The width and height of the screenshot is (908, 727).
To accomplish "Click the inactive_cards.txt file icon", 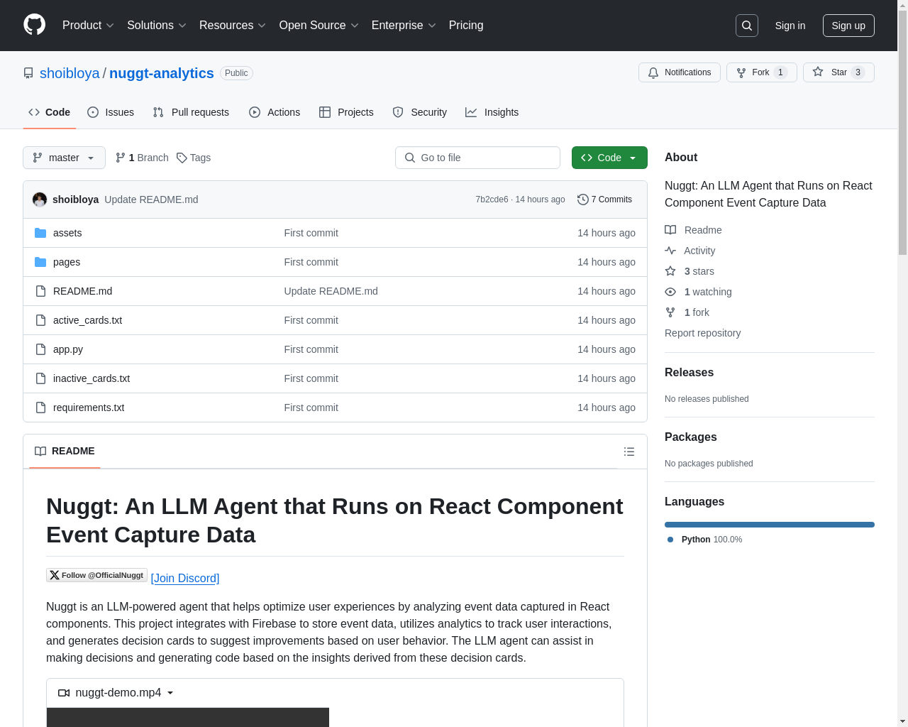I will [40, 378].
